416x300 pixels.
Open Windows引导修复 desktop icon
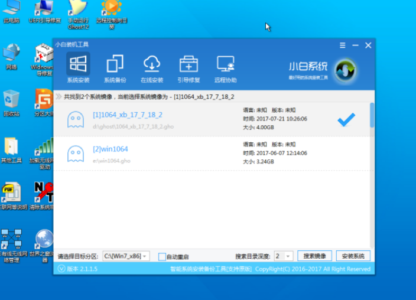[44, 60]
